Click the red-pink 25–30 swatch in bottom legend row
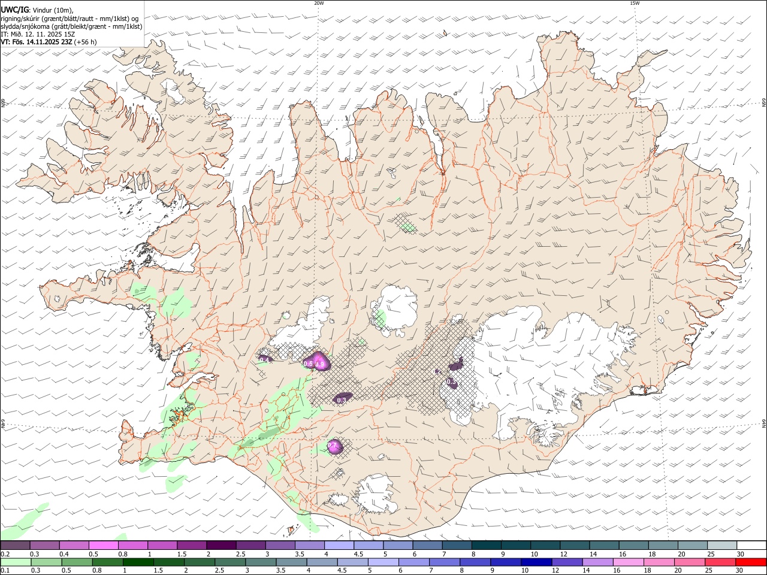The height and width of the screenshot is (575, 767). pos(720,562)
